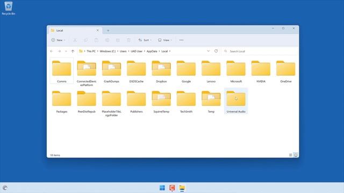
Task: Expand the chevron after Local breadcrumb
Action: [x=170, y=51]
